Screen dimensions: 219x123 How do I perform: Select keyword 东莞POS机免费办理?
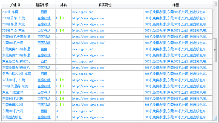16,37
